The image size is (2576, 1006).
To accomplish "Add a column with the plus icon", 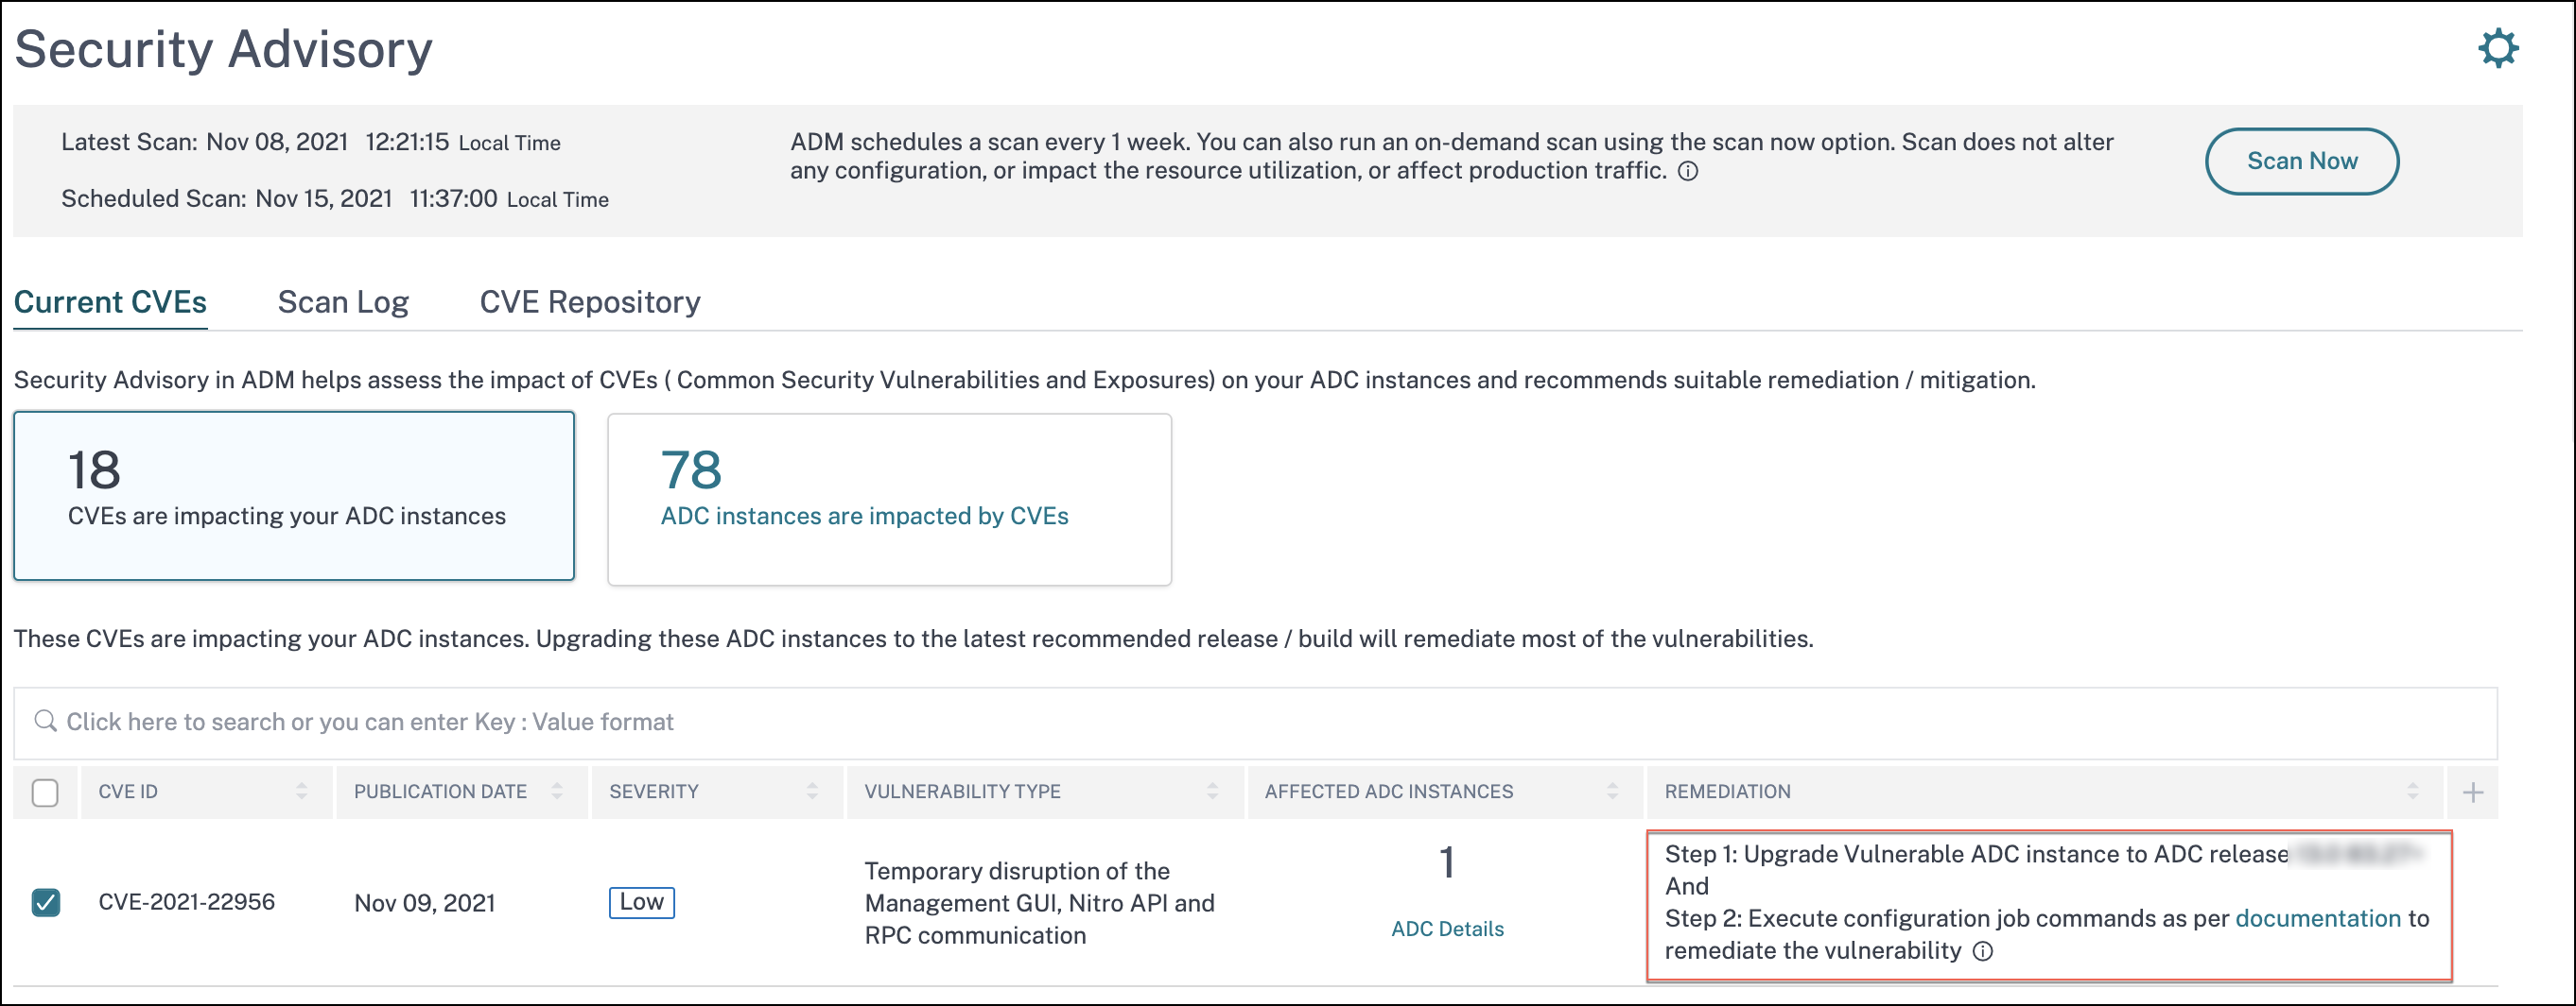I will point(2473,793).
